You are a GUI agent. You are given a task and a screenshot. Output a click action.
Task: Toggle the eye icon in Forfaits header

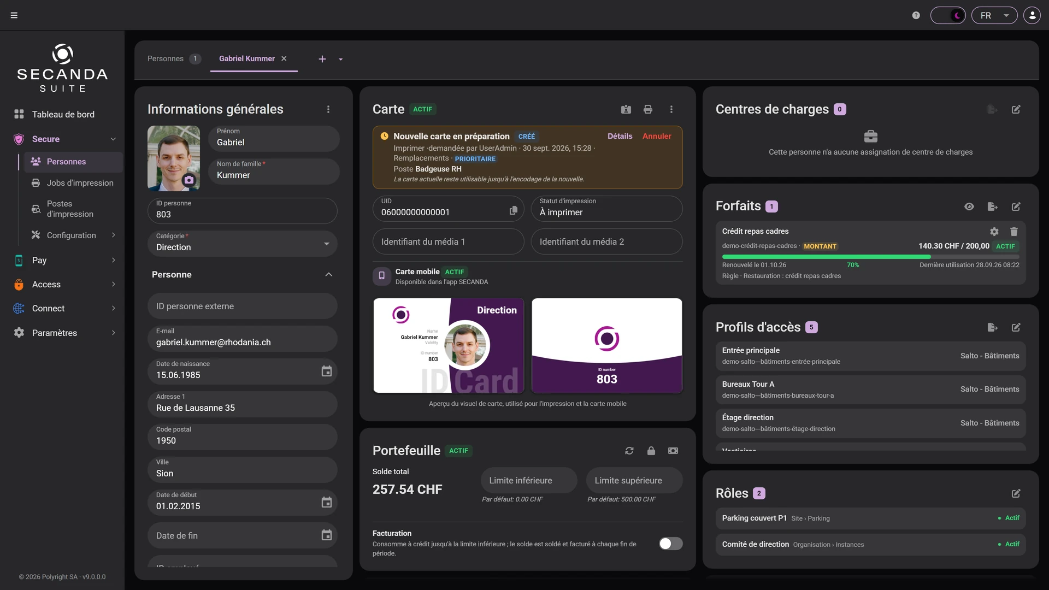[x=969, y=206]
